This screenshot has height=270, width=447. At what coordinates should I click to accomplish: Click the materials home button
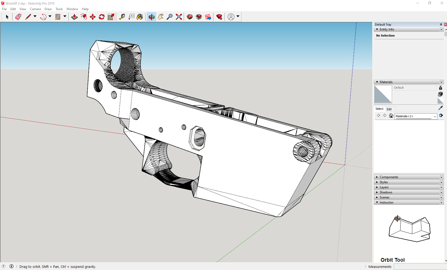(391, 116)
